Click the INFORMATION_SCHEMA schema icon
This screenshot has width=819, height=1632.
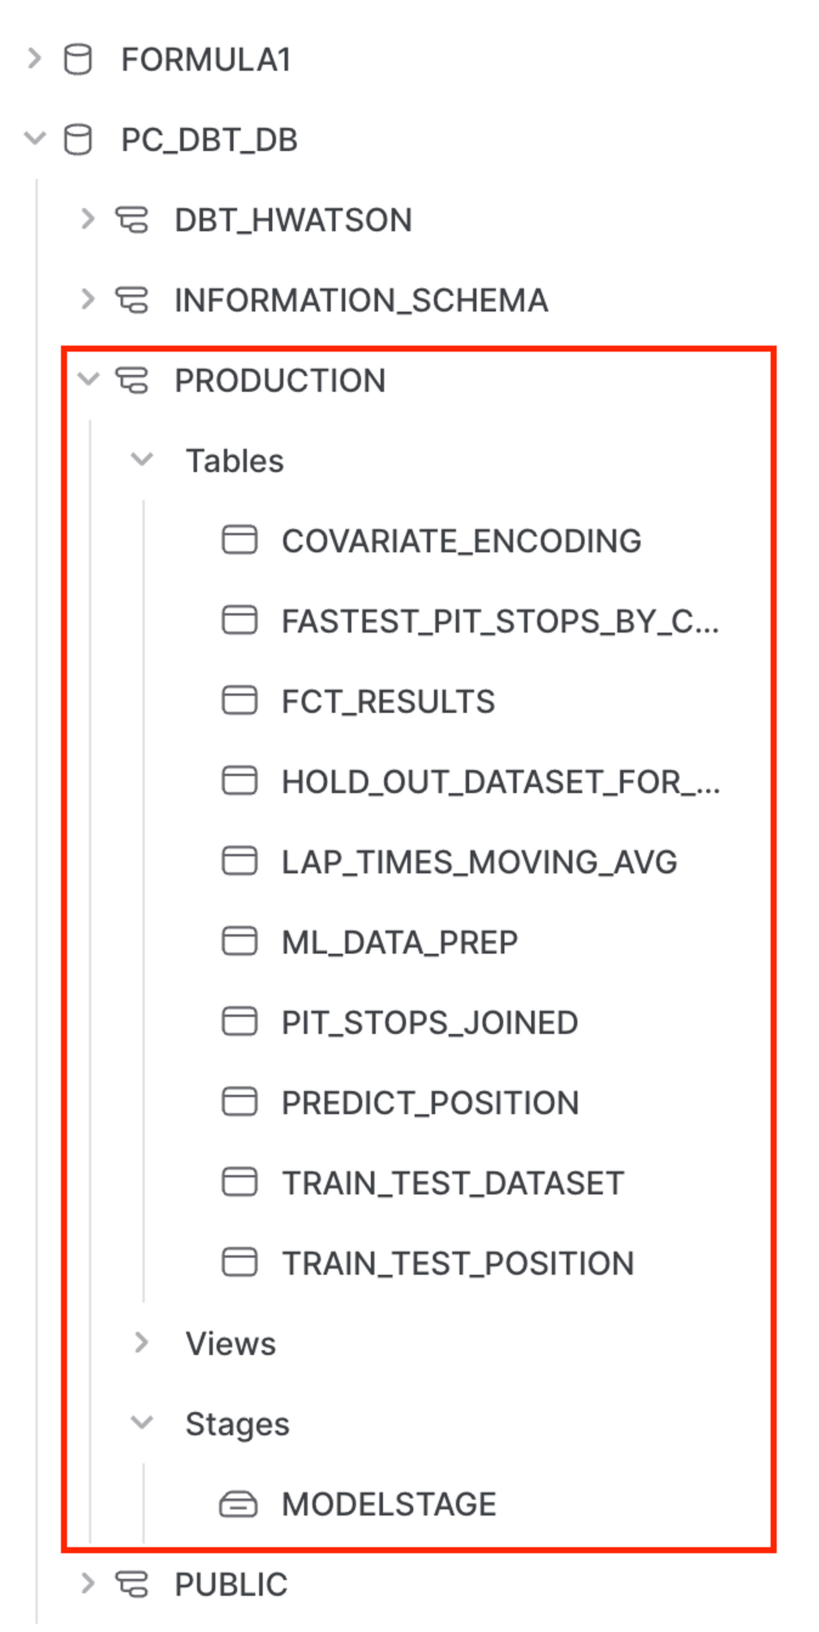coord(131,300)
